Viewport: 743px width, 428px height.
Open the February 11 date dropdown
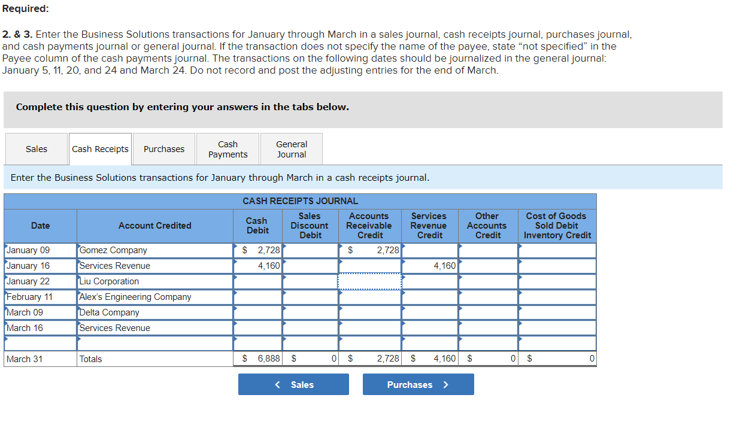coord(40,297)
